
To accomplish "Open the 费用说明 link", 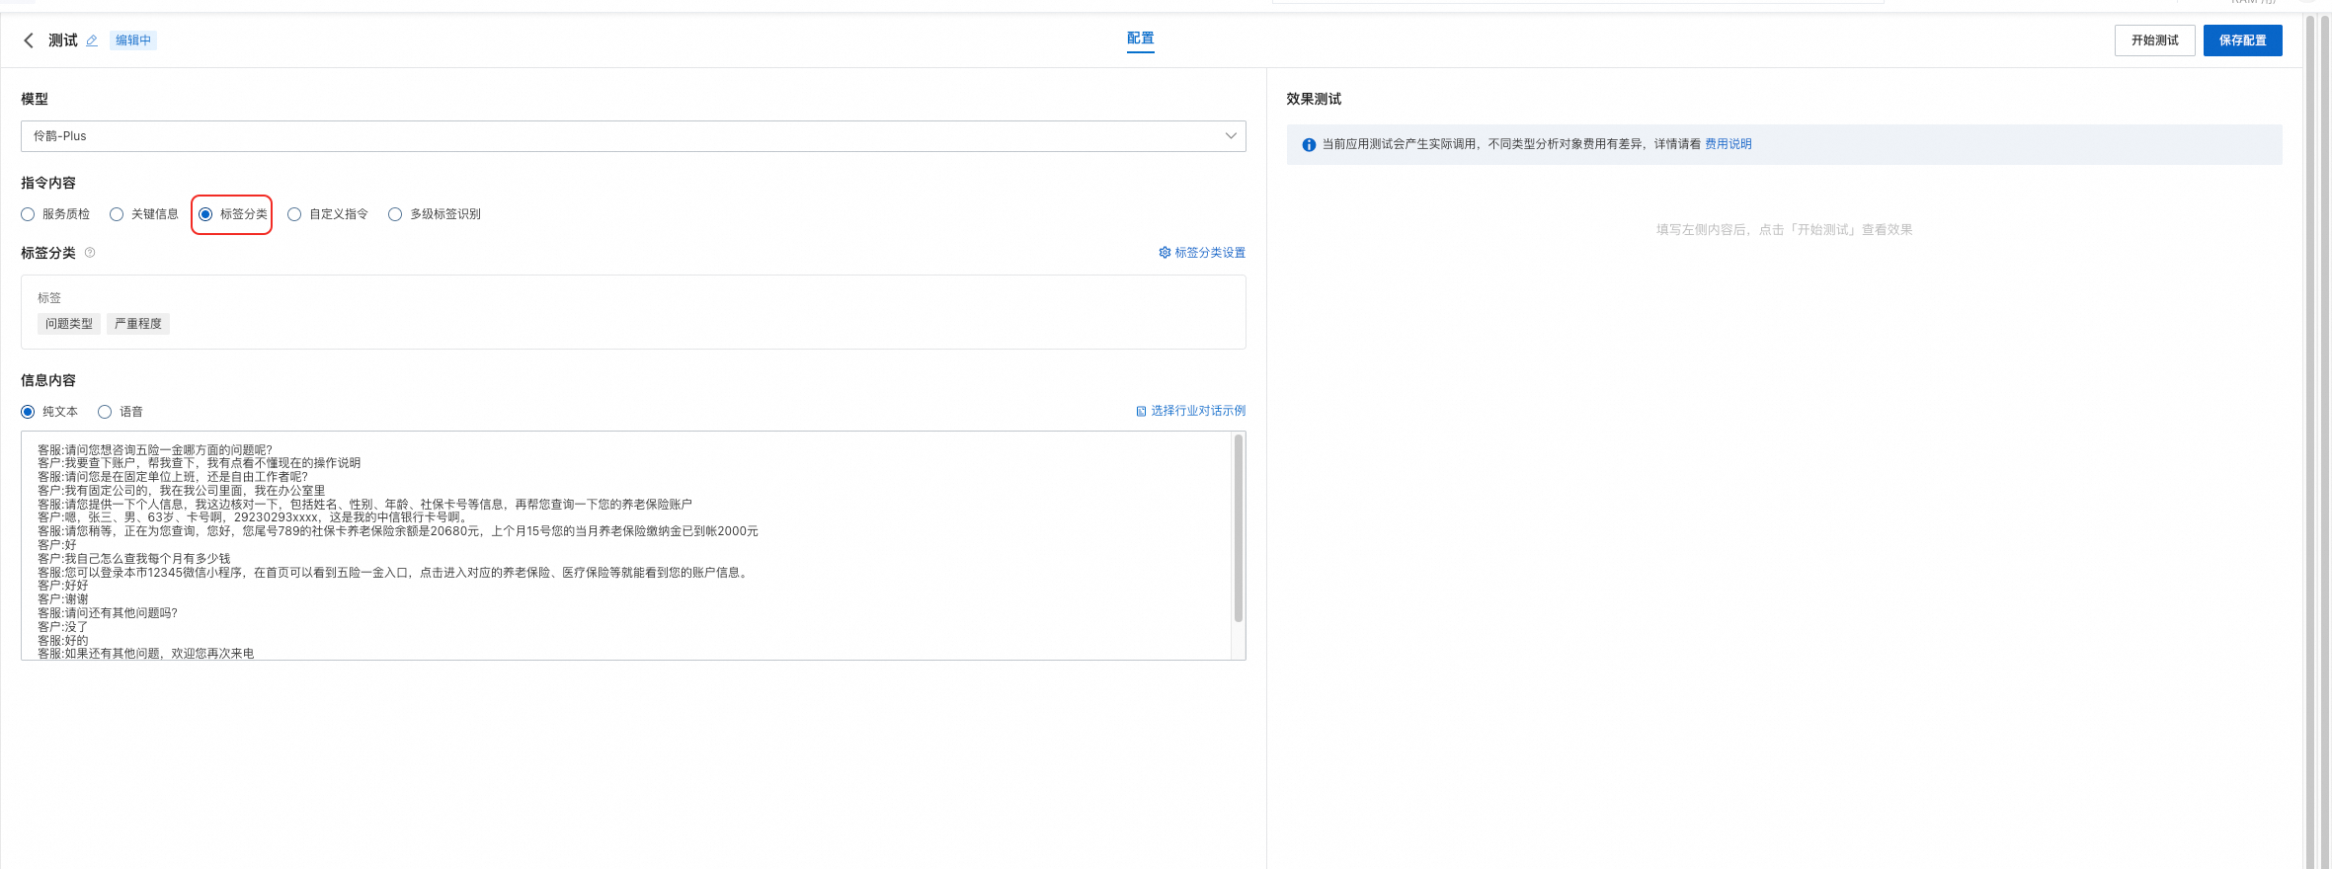I will coord(1729,144).
